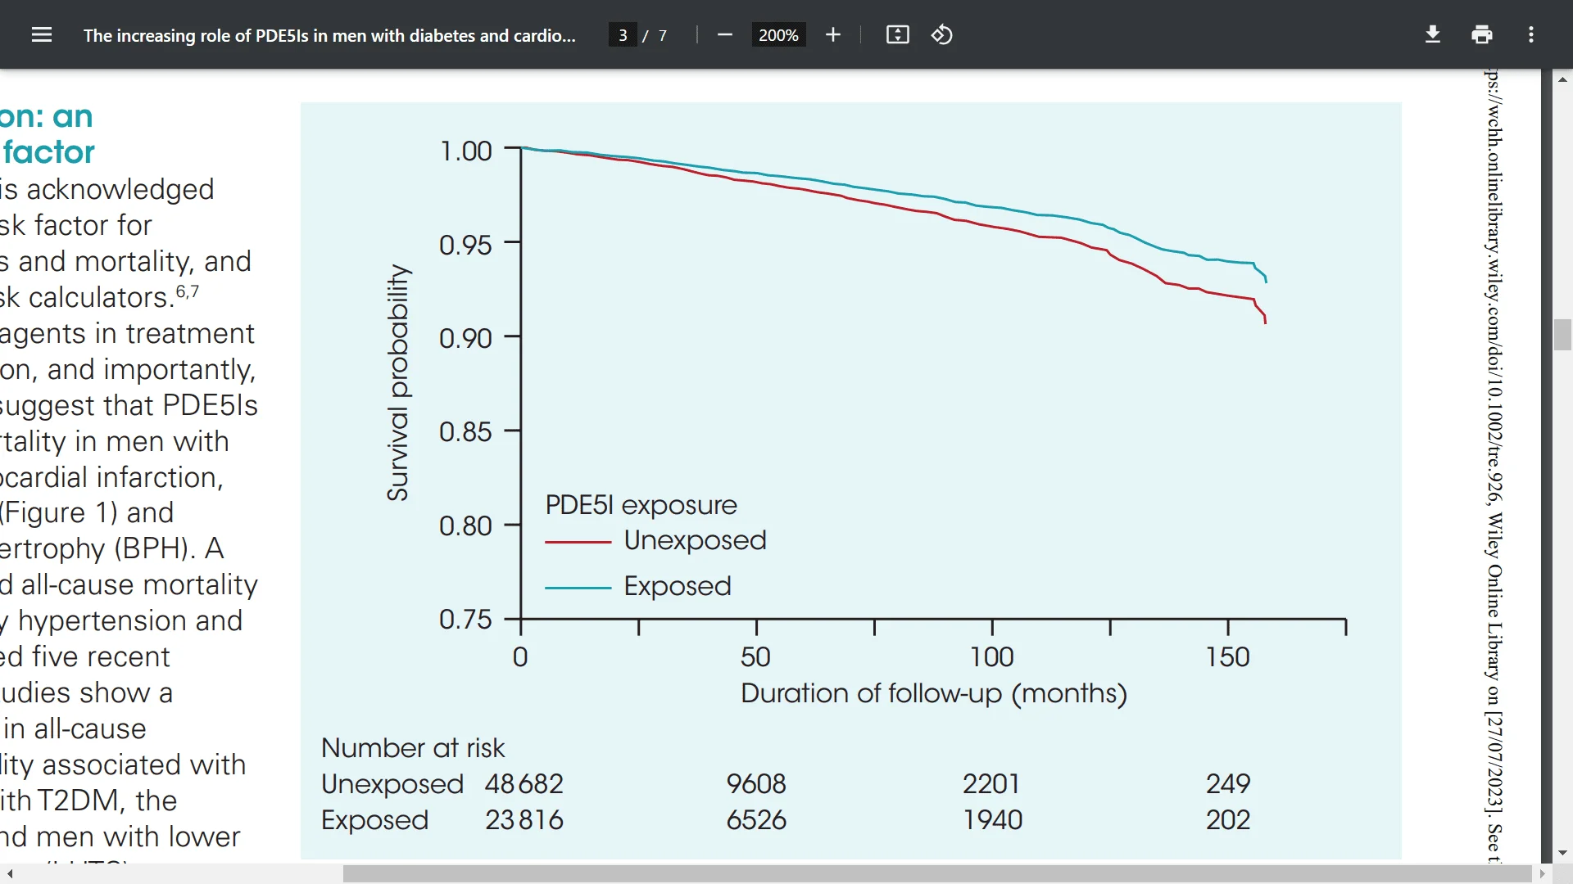This screenshot has height=884, width=1573.
Task: Click the 'Number at risk' heading
Action: 413,747
